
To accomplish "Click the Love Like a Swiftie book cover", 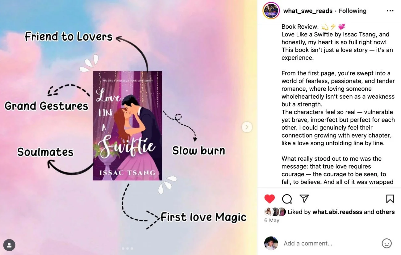I will (x=127, y=125).
